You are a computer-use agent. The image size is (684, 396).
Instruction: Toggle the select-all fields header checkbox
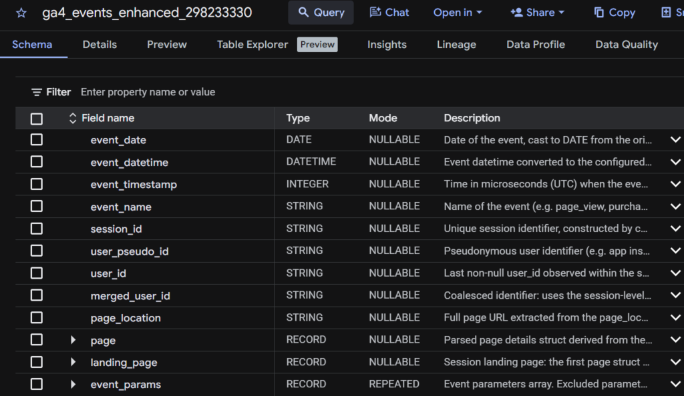pos(37,119)
